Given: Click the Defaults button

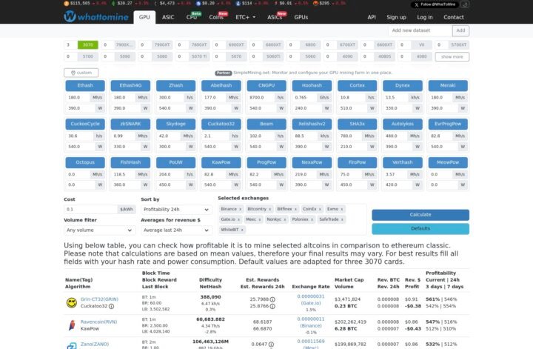Looking at the screenshot, I should [x=420, y=229].
